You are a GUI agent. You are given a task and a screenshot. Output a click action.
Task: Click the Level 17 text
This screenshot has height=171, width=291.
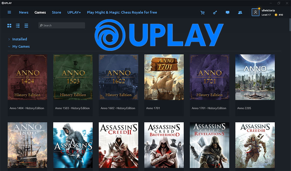click(266, 15)
